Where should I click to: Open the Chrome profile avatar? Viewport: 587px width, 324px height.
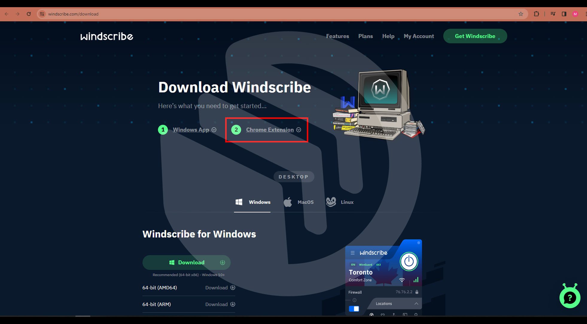tap(575, 14)
